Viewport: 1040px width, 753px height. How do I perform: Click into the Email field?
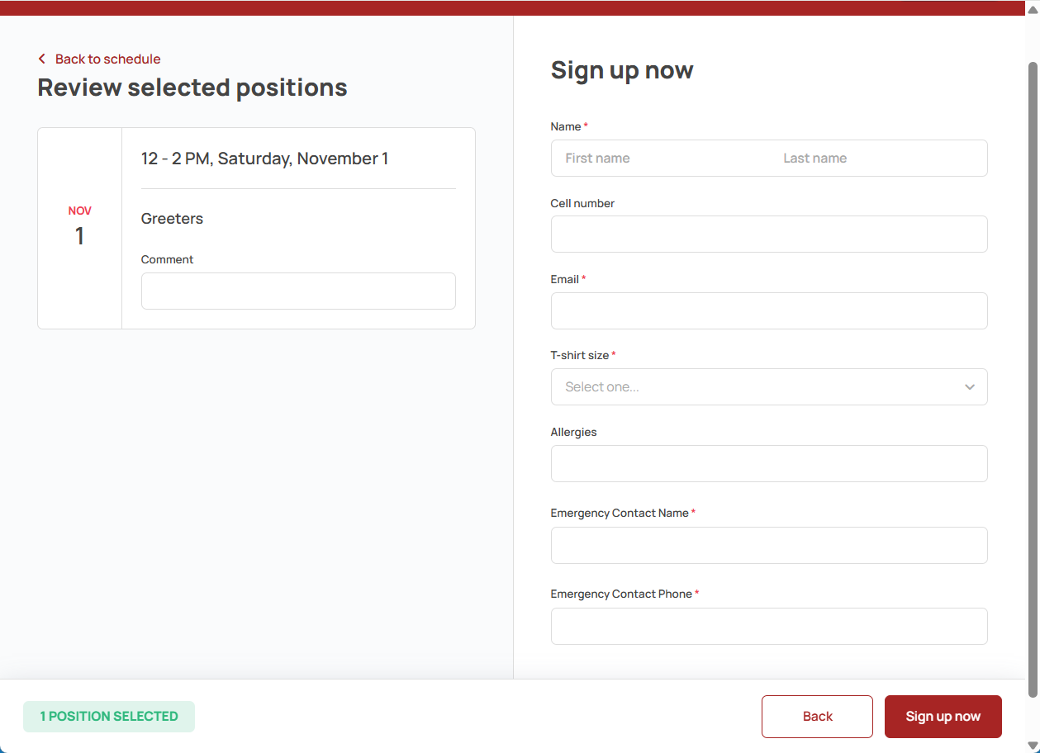(769, 310)
